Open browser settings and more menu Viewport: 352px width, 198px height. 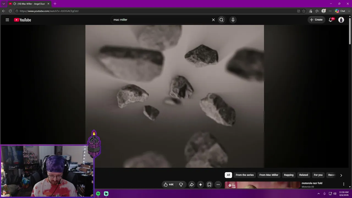330,11
